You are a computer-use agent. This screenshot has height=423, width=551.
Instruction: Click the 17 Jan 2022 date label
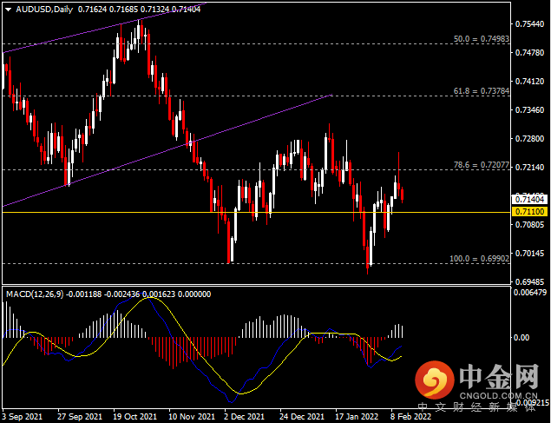tap(357, 417)
